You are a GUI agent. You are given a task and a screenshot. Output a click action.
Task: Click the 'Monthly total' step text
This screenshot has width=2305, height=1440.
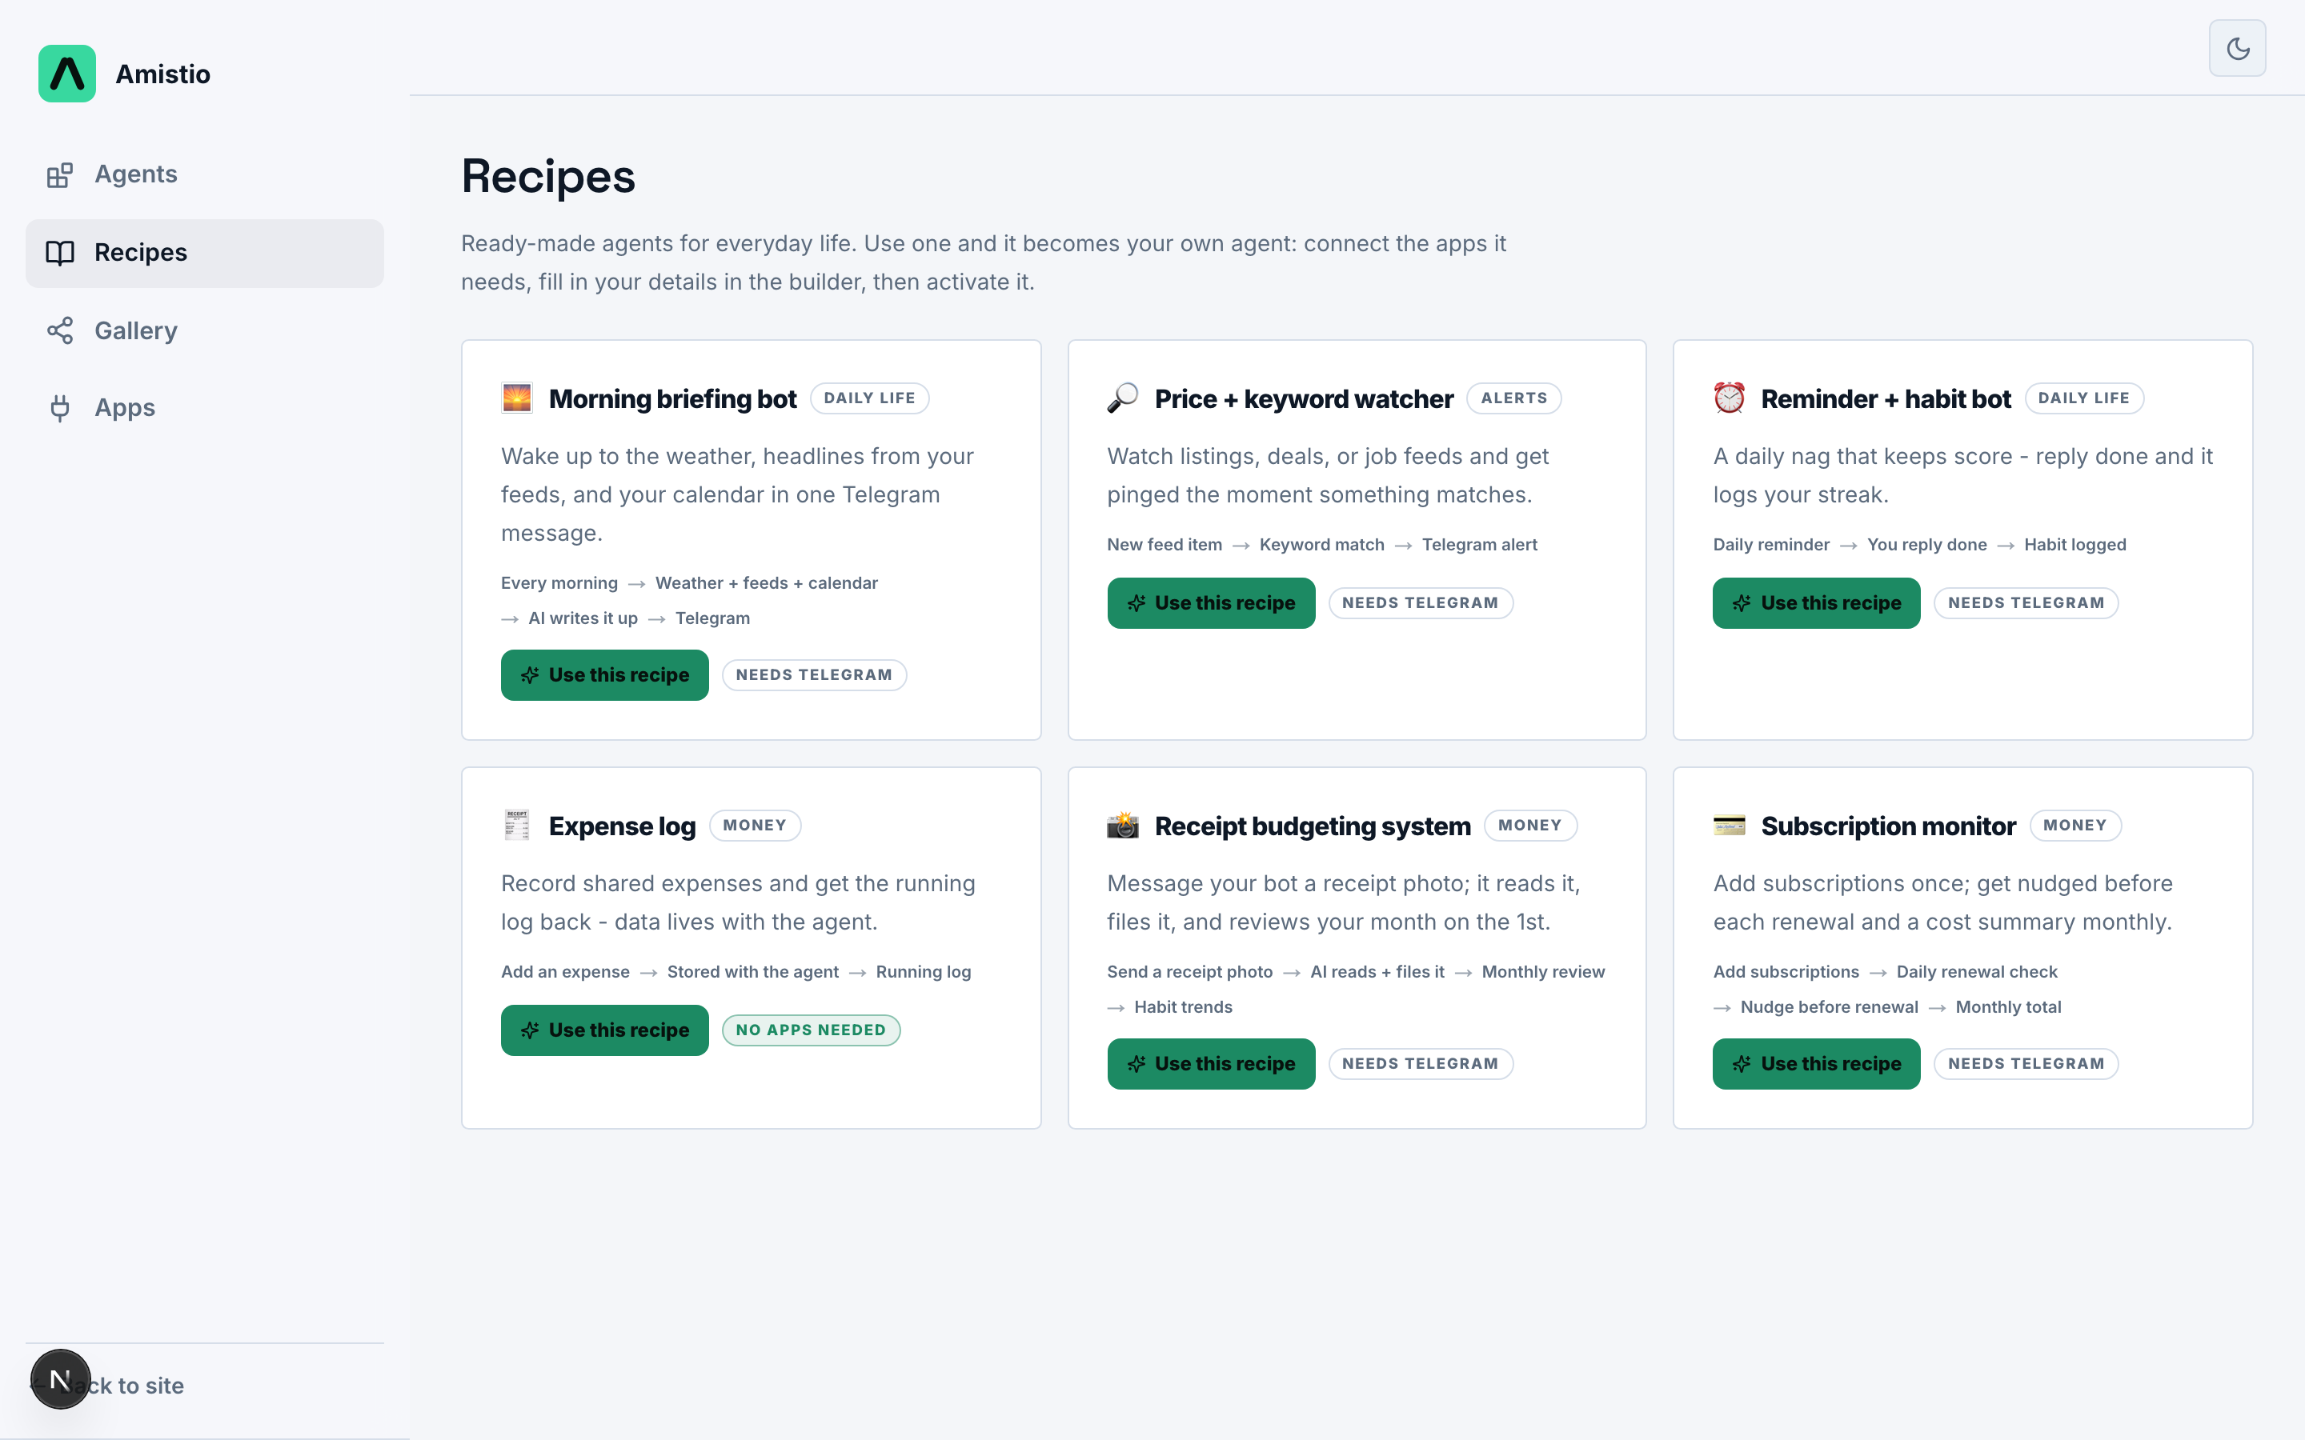point(2008,1006)
